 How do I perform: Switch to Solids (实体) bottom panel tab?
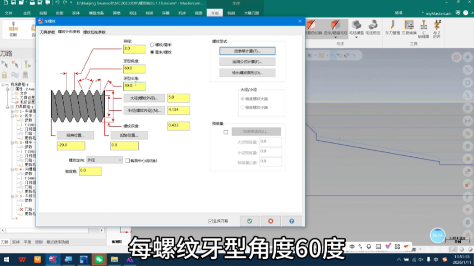click(x=16, y=242)
